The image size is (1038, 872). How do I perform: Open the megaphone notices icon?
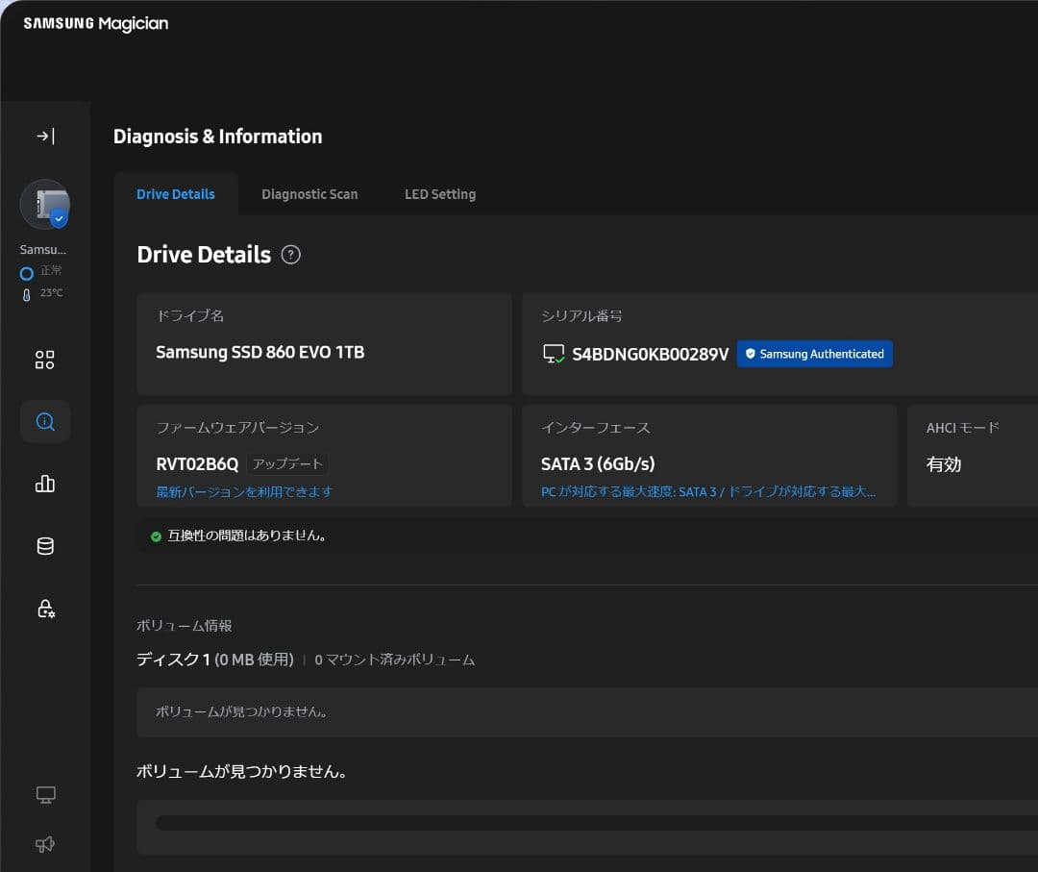coord(45,844)
